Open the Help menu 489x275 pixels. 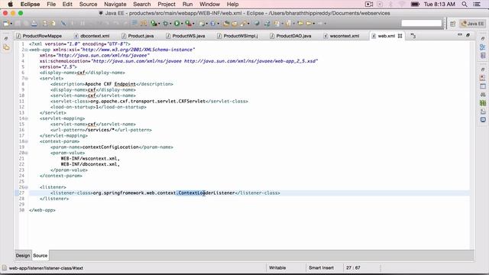point(232,5)
